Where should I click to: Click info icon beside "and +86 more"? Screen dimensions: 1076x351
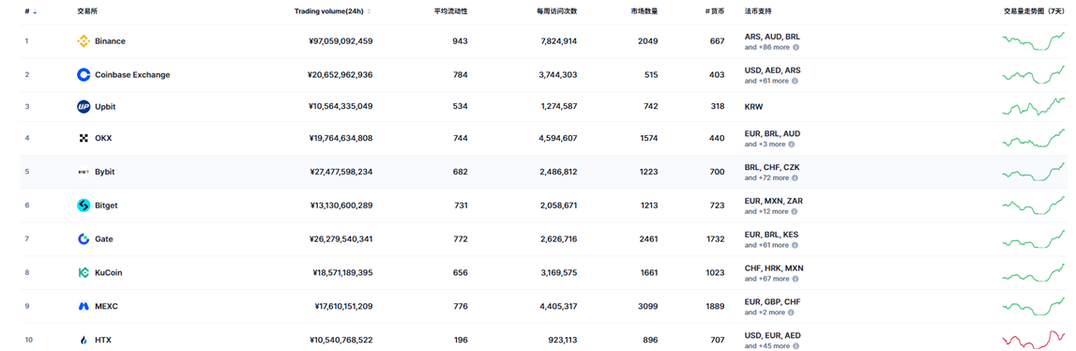tap(796, 48)
